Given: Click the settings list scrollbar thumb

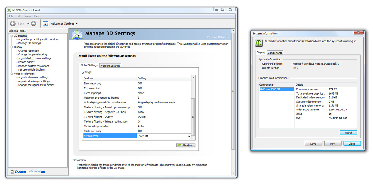Looking at the screenshot, I should click(193, 117).
